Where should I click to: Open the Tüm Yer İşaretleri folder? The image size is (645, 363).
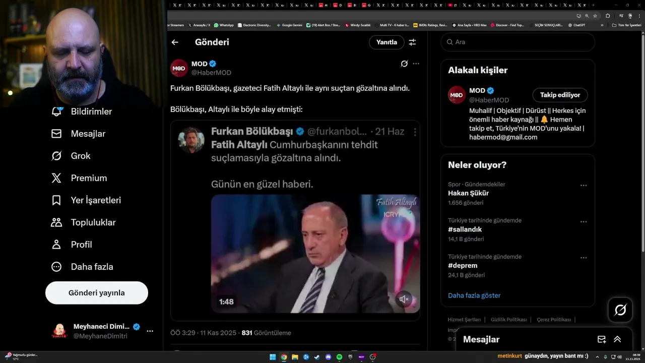(626, 25)
